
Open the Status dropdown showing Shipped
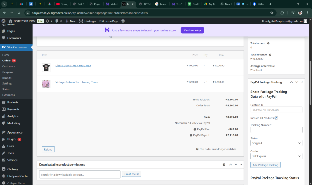pos(276,143)
